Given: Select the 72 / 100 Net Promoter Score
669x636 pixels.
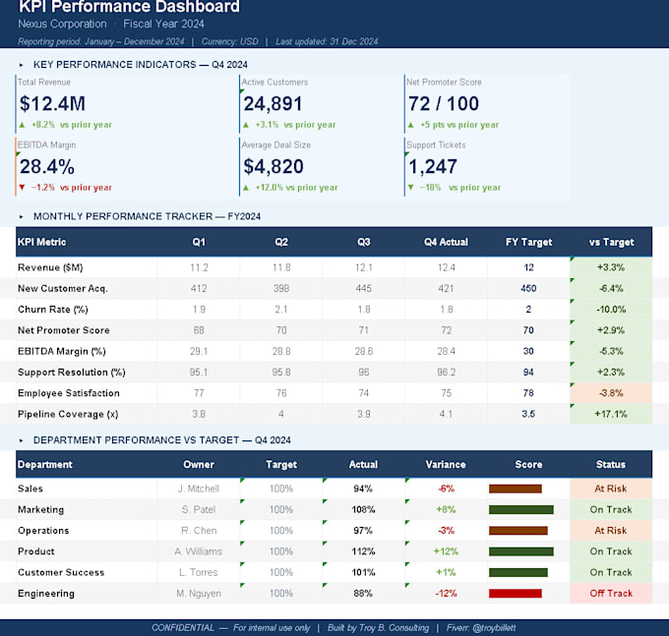Looking at the screenshot, I should [x=444, y=103].
